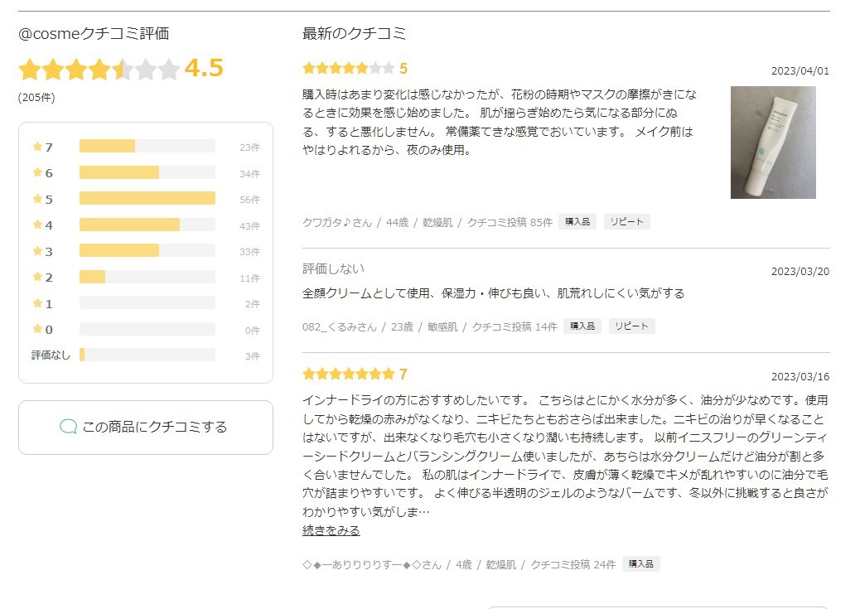Select the 評価なし rating row

click(x=146, y=355)
